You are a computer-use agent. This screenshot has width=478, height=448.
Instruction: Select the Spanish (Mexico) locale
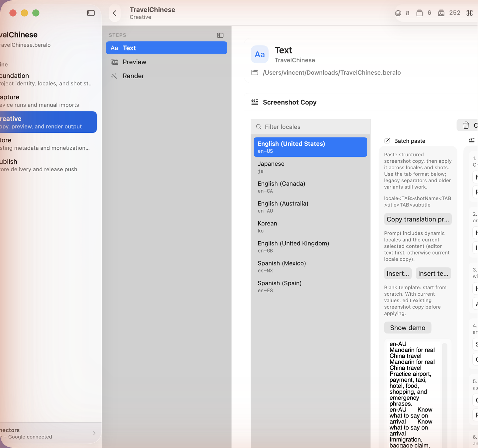tap(310, 266)
